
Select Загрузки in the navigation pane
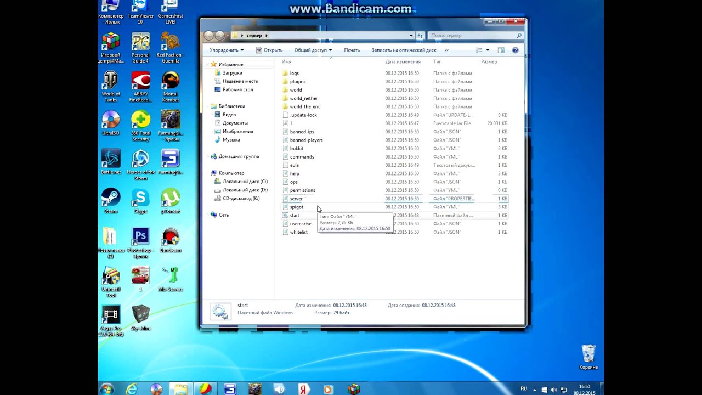click(x=233, y=72)
